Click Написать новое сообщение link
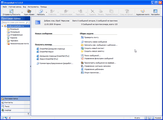 click(x=96, y=42)
